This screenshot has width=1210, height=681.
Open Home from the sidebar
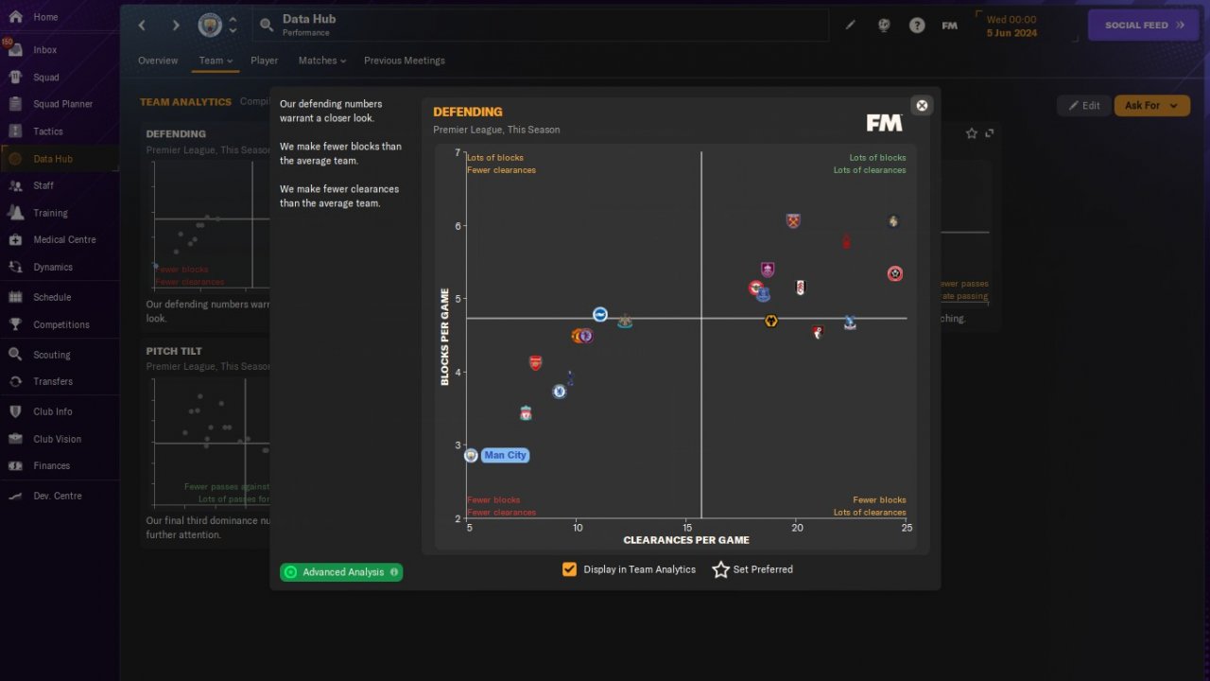[45, 17]
